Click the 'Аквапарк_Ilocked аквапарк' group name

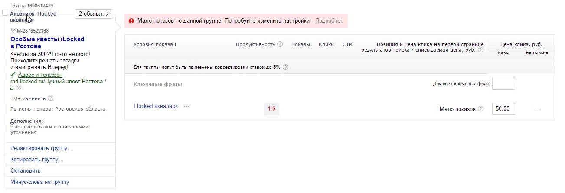[33, 16]
